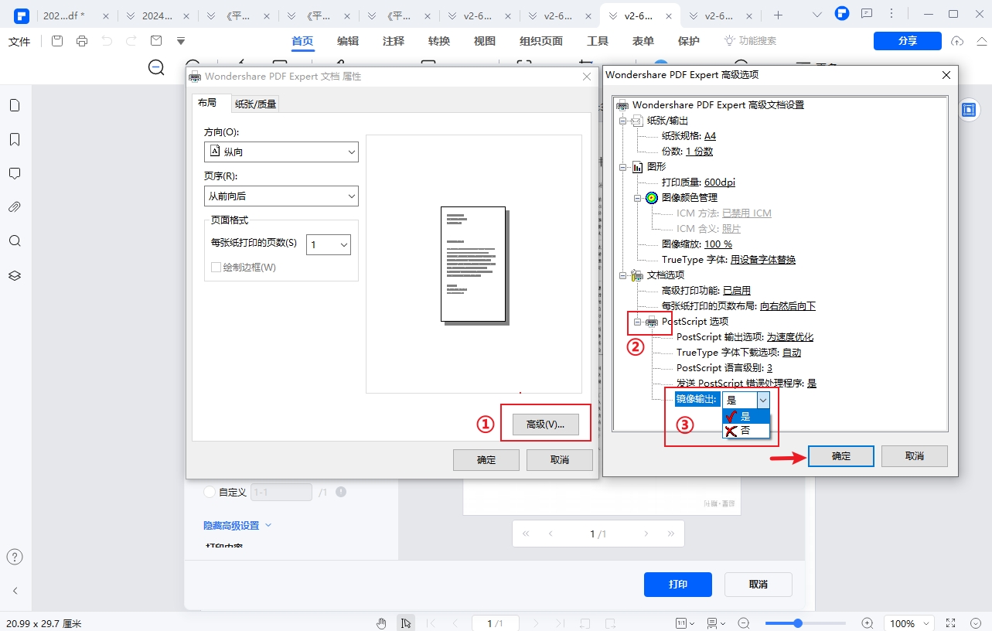
Task: Click the blue right panel toggle icon
Action: tap(969, 110)
